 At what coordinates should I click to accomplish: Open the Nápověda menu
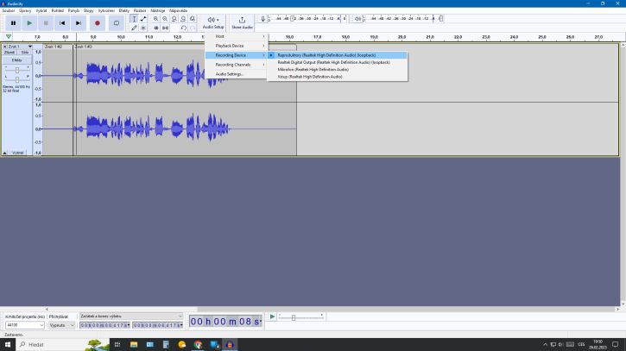point(178,10)
